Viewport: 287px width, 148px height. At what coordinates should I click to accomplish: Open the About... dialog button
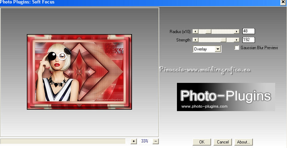pyautogui.click(x=243, y=142)
